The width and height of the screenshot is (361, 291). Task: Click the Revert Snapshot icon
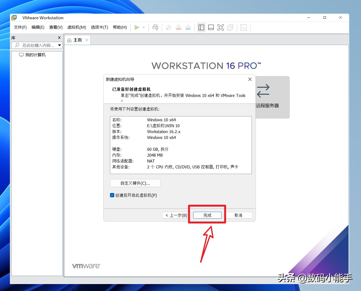(178, 27)
